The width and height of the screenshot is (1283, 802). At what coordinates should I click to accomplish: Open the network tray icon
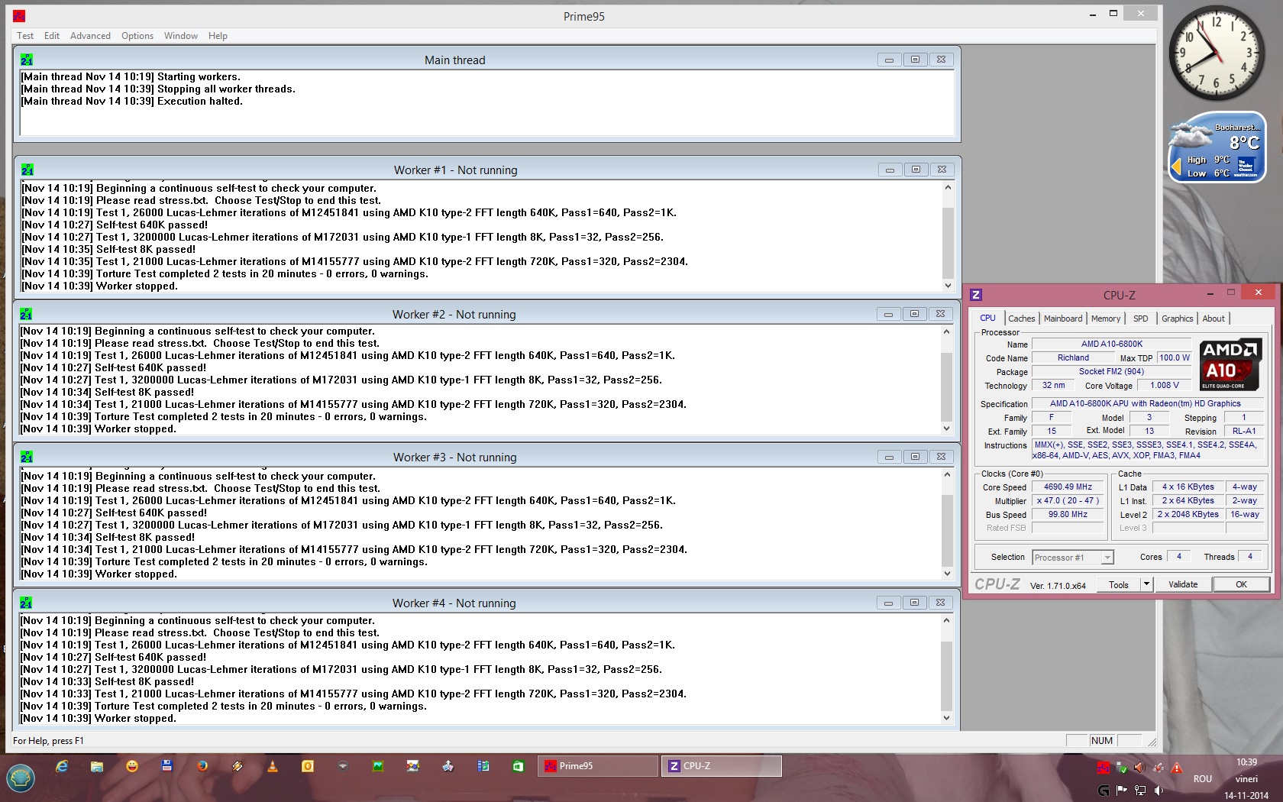[1140, 790]
